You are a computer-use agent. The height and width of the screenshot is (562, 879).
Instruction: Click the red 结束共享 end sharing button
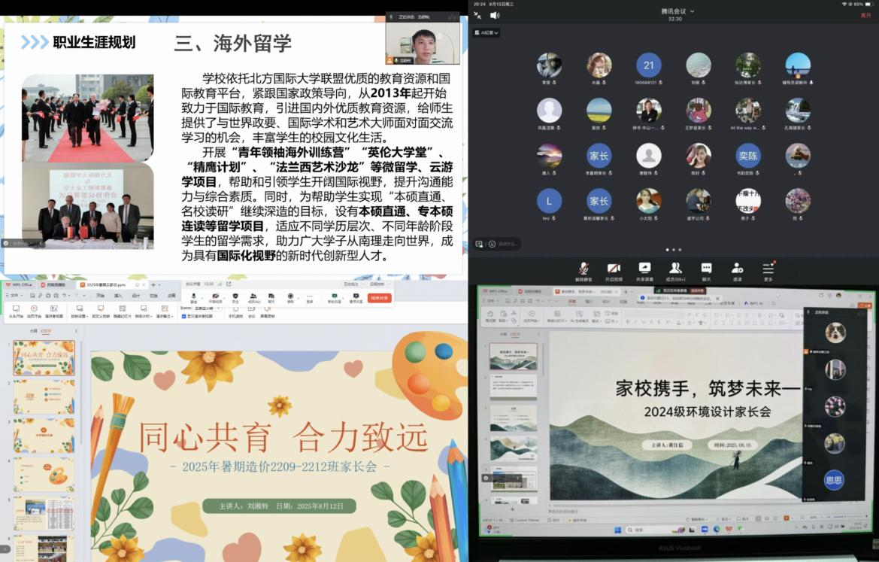(x=380, y=298)
